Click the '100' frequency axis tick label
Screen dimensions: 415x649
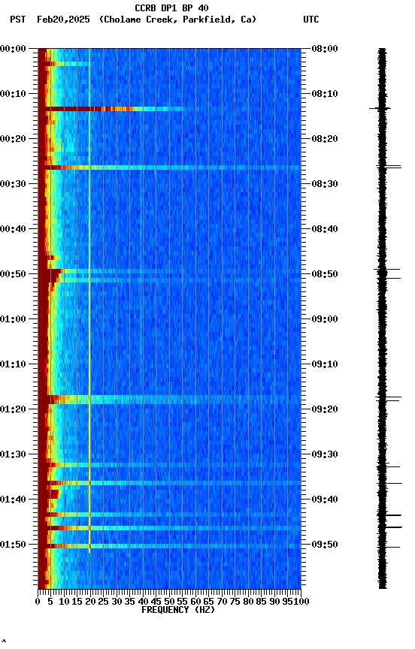pos(301,602)
